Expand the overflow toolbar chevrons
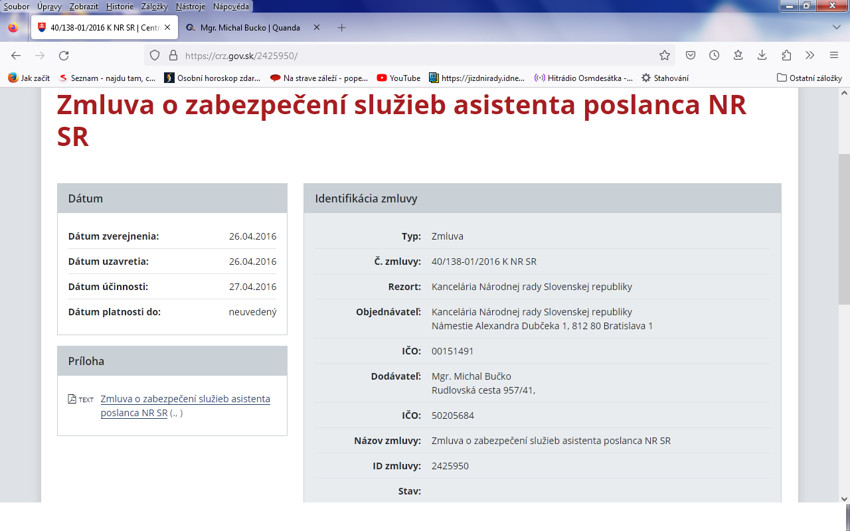Viewport: 850px width, 531px height. (x=810, y=55)
